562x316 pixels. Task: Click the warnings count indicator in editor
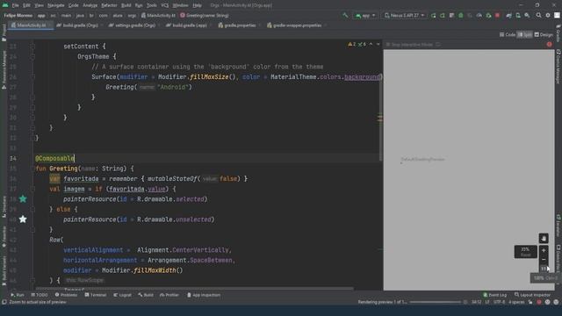(352, 44)
